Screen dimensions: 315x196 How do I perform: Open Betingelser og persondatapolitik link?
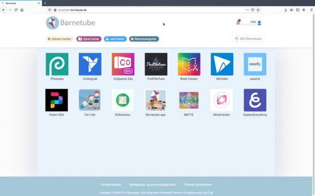152,184
